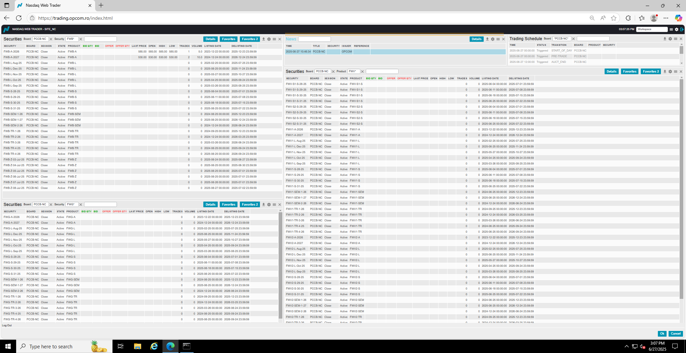Clear PCCB-NC board filter in FWB panel
686x353 pixels.
(x=51, y=39)
